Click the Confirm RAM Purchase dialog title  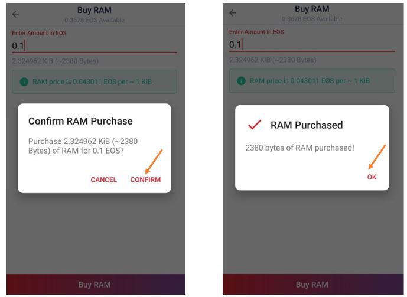coord(80,121)
